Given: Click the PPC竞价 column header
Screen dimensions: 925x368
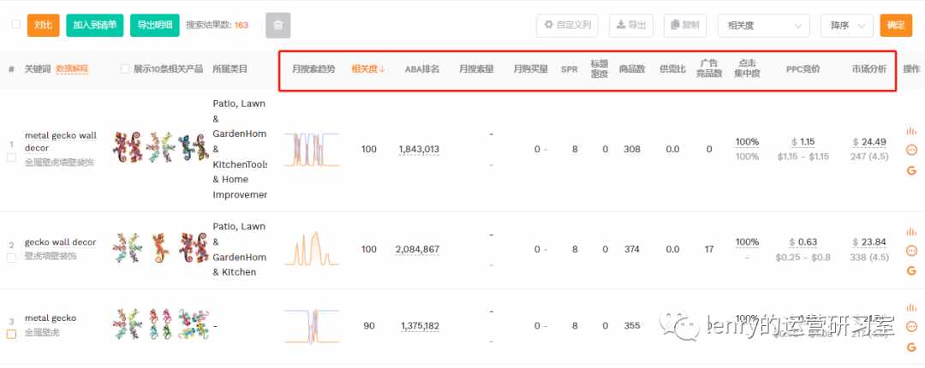Looking at the screenshot, I should [x=803, y=69].
